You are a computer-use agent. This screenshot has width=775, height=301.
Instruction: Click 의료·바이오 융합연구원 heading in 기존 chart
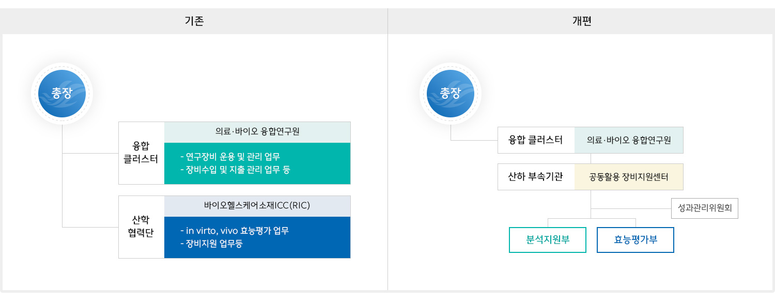click(x=257, y=132)
